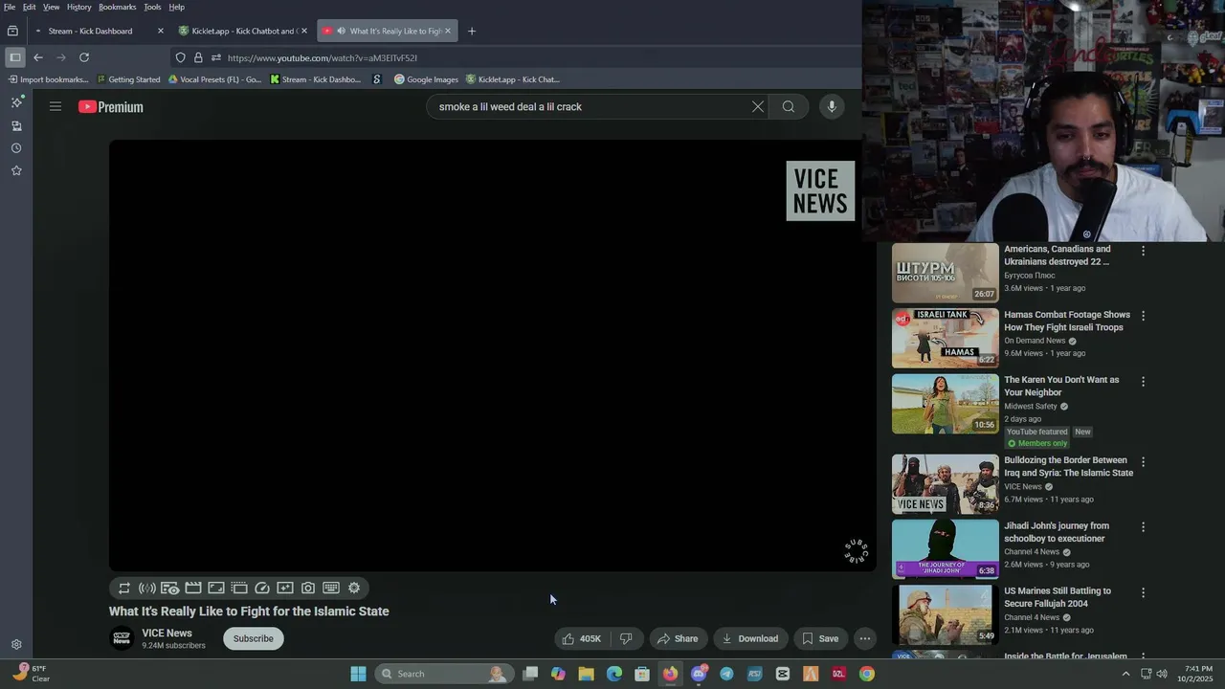The height and width of the screenshot is (689, 1225).
Task: Close the Stream - Kick Dashboard tab
Action: [x=160, y=31]
